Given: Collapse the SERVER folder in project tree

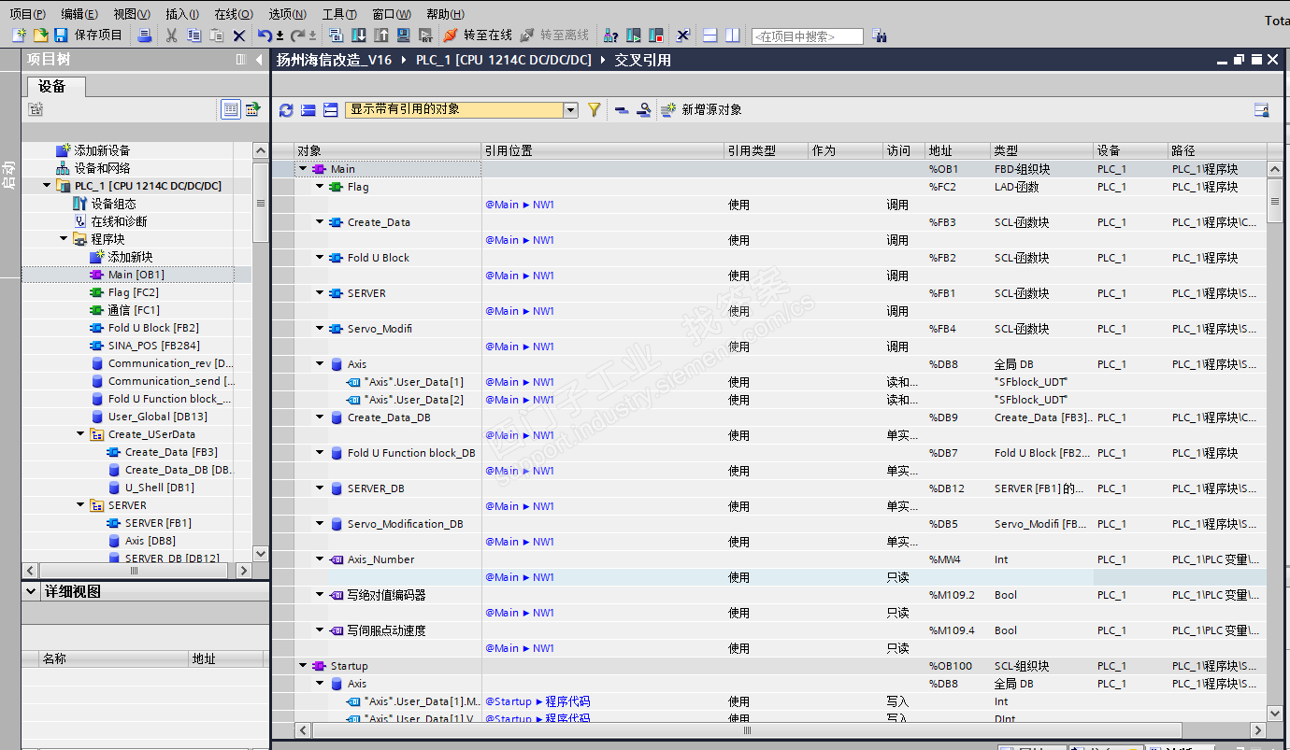Looking at the screenshot, I should (x=80, y=505).
